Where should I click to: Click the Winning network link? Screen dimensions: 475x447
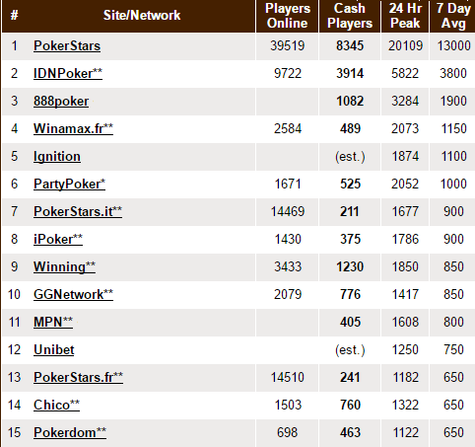click(x=64, y=266)
